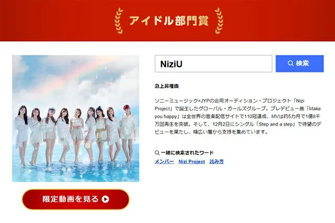Screen dimensions: 335x223
Task: Click the red 限定動画を見る button
Action: click(75, 199)
